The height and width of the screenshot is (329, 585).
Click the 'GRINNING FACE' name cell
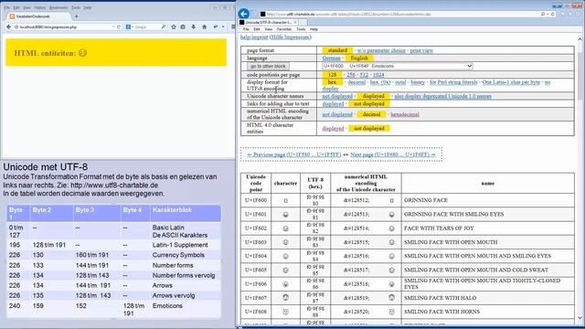click(487, 200)
